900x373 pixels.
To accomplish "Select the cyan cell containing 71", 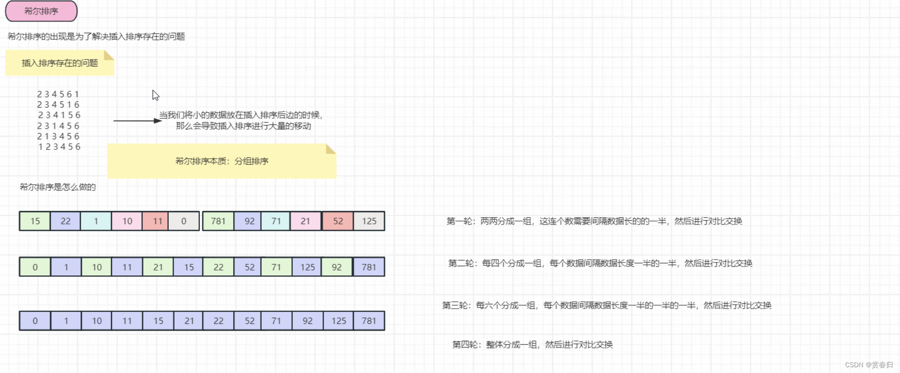I will point(276,221).
